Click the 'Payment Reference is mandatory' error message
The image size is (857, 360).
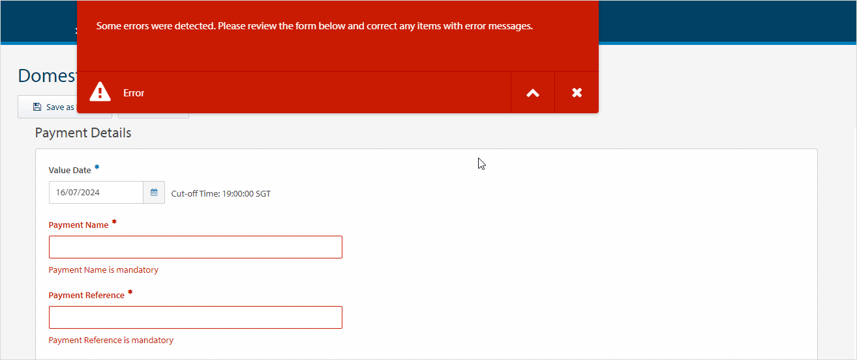pyautogui.click(x=111, y=340)
